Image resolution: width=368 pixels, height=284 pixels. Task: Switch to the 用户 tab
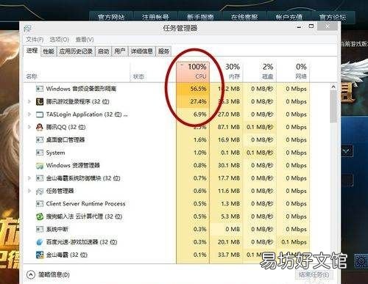pos(120,51)
